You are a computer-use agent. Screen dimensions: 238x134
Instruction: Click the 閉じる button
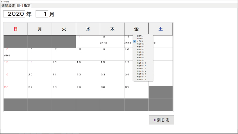pos(161,120)
